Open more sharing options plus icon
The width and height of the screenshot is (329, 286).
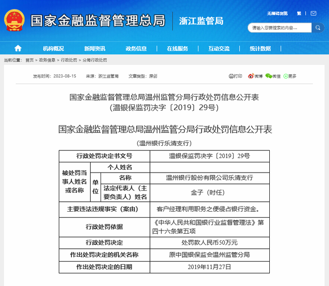pos(286,76)
